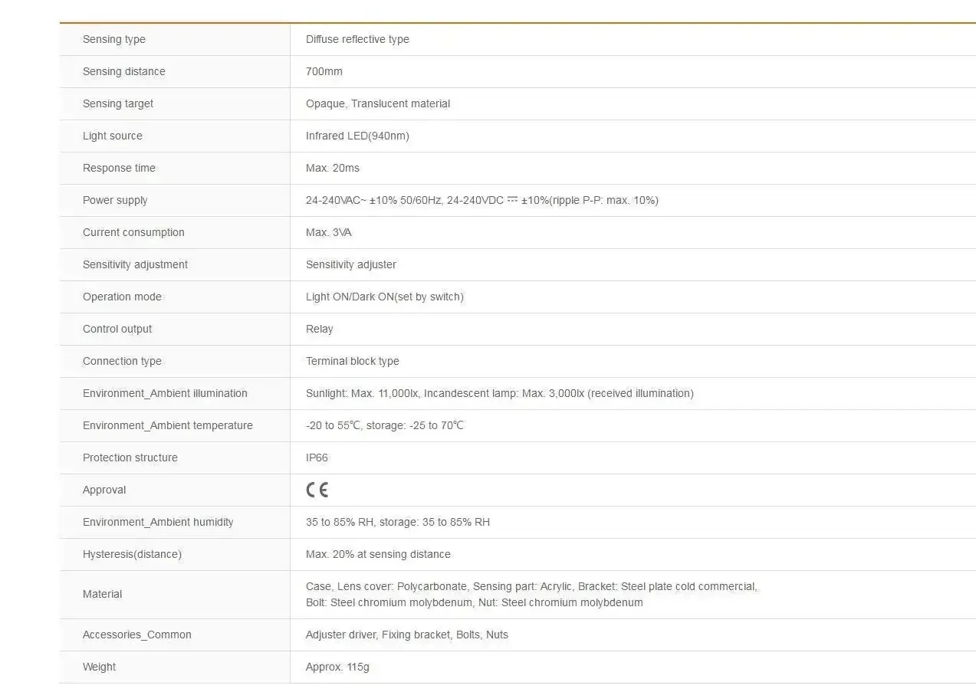Click the Material row label
Viewport: 976px width, 692px height.
(103, 594)
